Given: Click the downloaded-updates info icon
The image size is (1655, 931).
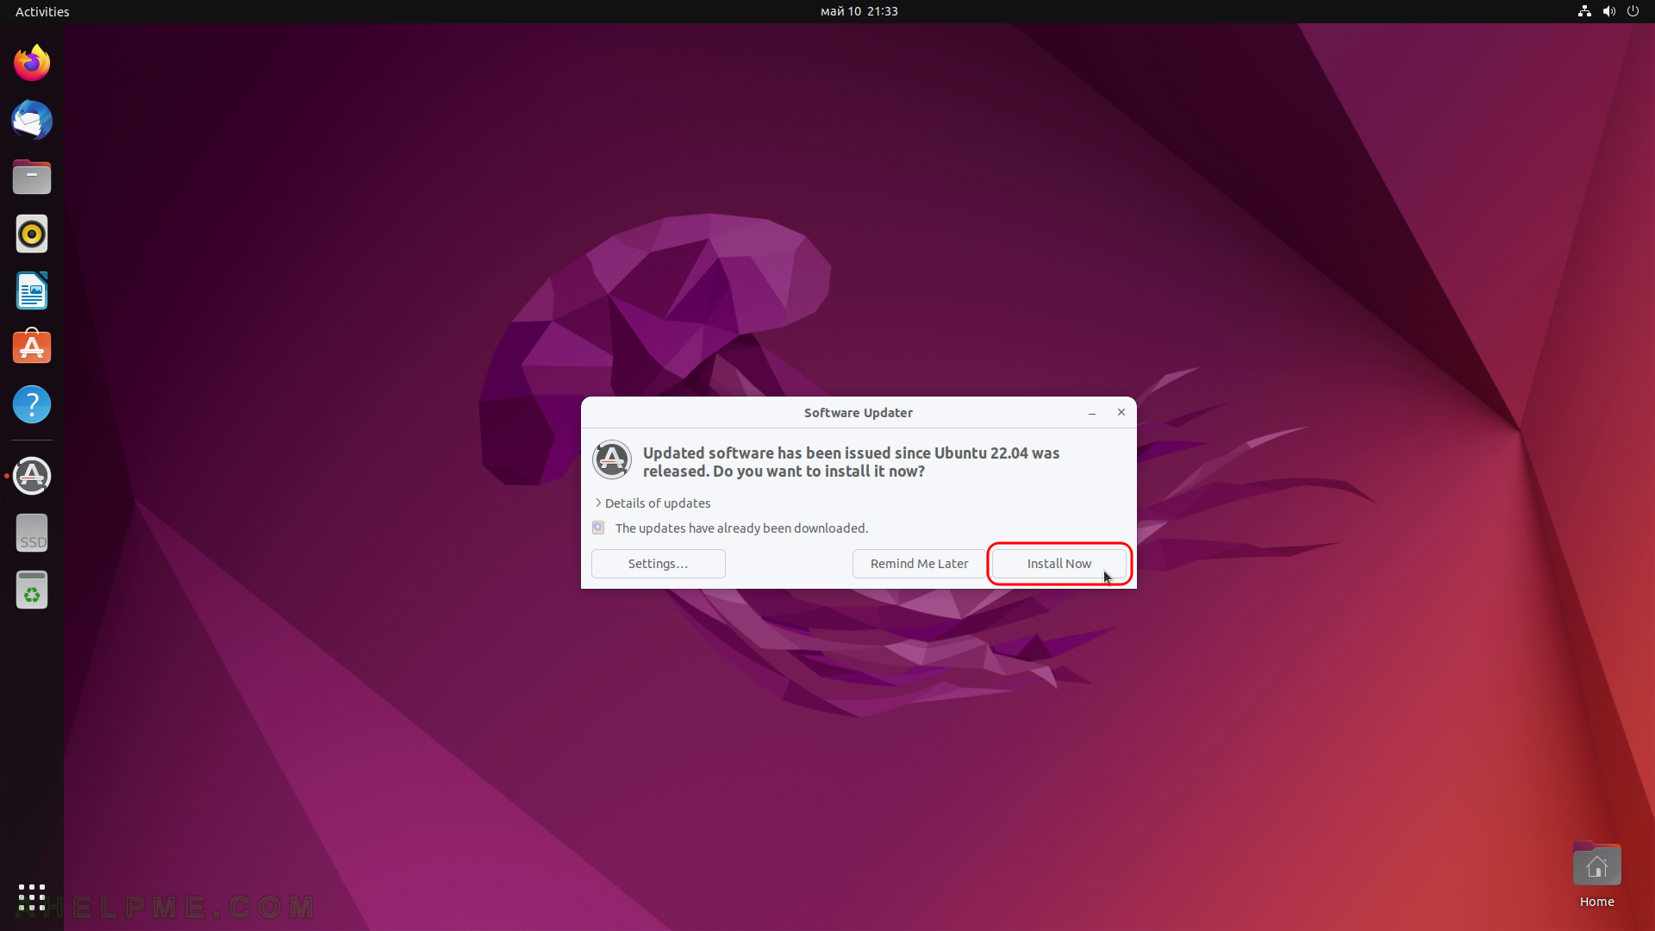Looking at the screenshot, I should coord(598,528).
